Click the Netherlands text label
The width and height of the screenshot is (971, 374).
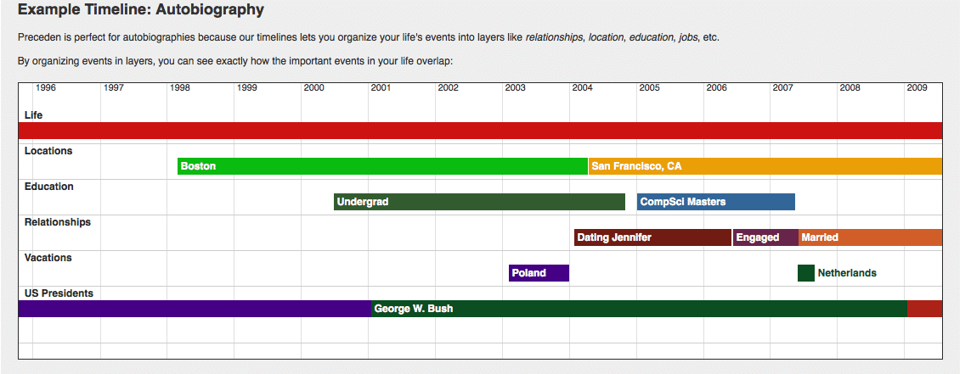847,273
